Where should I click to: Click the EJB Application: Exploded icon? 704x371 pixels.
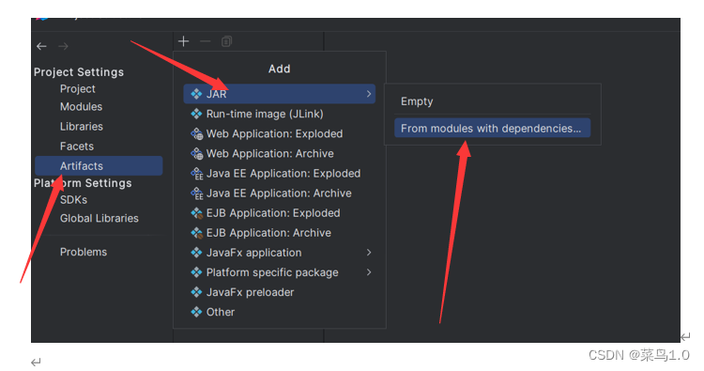pyautogui.click(x=197, y=213)
